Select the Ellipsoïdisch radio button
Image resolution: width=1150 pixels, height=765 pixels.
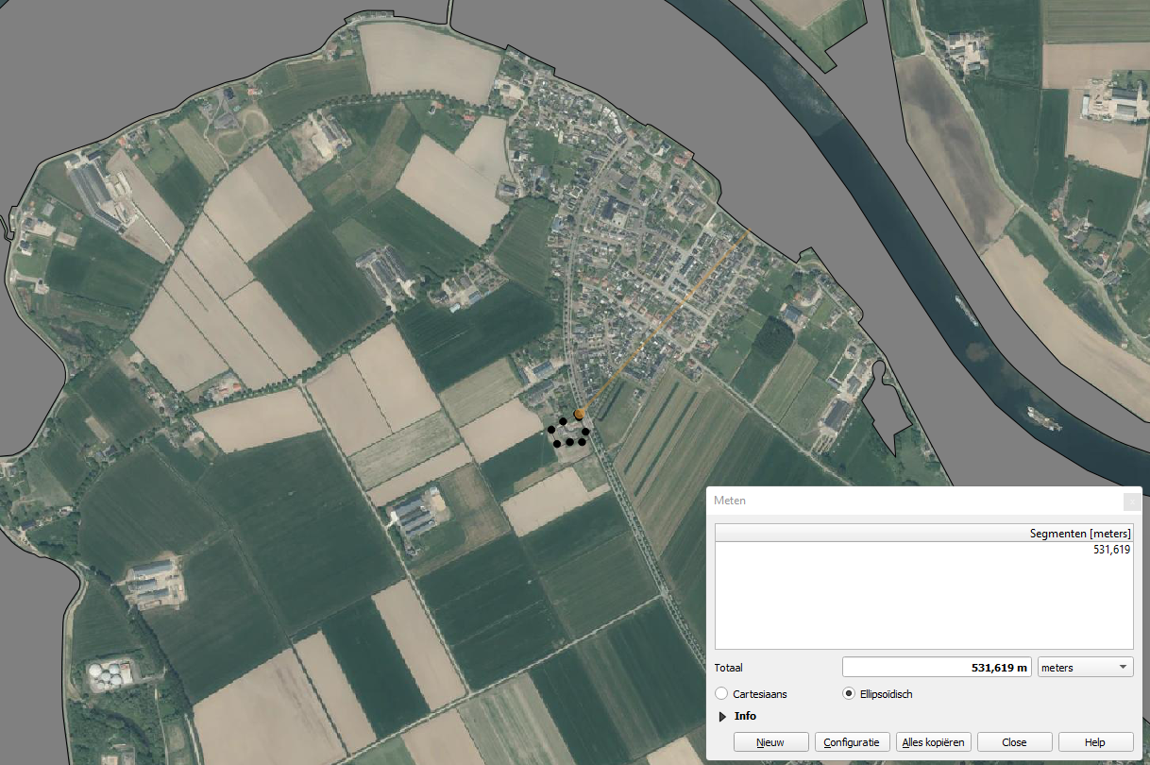pyautogui.click(x=848, y=694)
